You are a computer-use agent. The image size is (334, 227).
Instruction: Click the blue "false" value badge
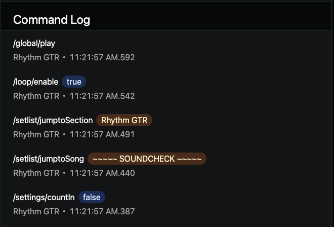tap(92, 198)
